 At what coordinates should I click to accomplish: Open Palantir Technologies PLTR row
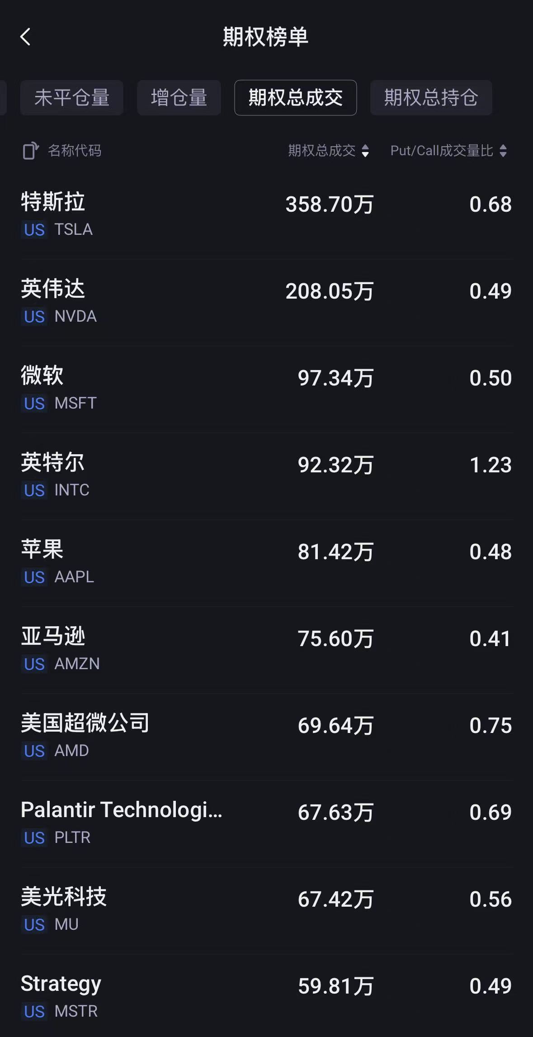point(266,823)
